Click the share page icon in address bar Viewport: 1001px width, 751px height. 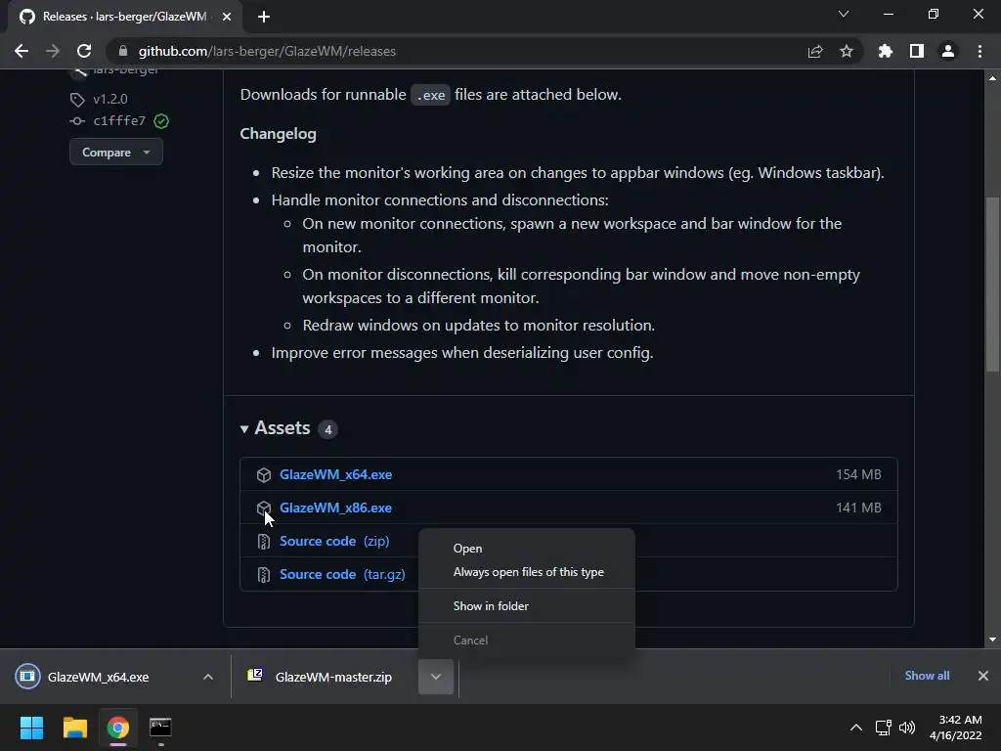(x=815, y=51)
